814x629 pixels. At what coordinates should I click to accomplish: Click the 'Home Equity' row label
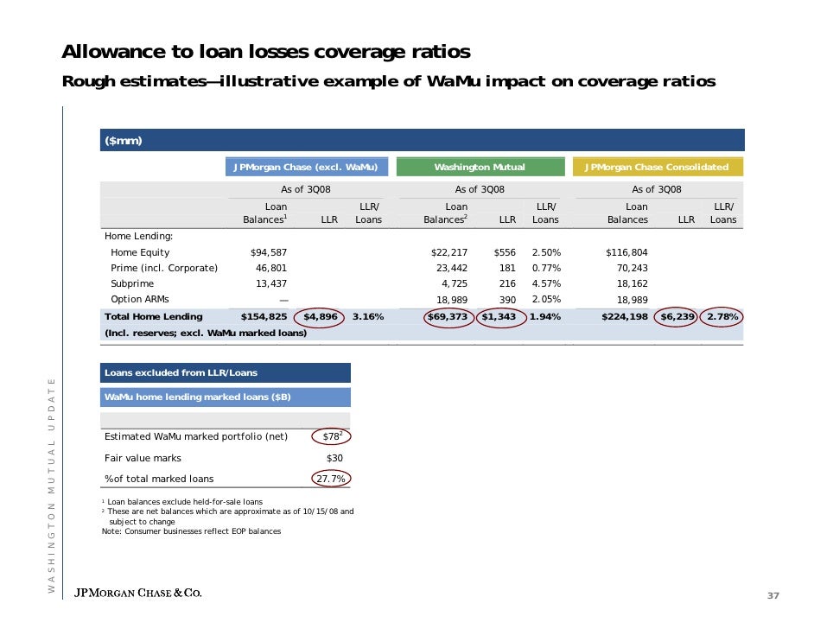[x=140, y=252]
